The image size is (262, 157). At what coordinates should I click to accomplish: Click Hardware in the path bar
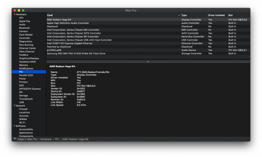tap(46, 139)
